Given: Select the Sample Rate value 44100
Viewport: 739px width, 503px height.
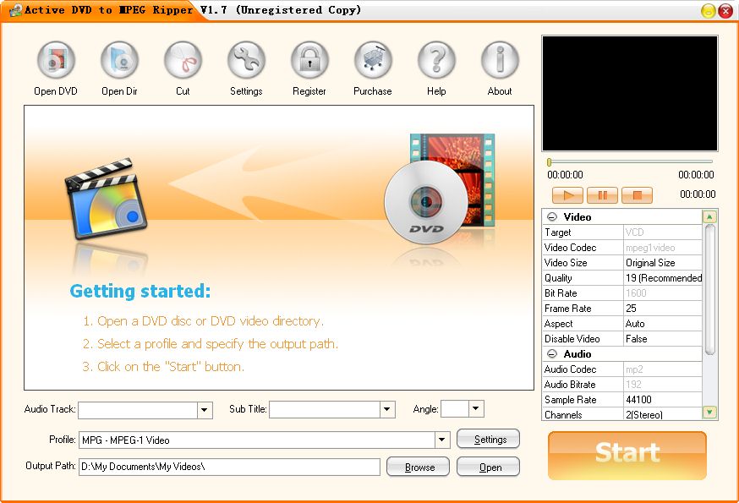Looking at the screenshot, I should (663, 400).
